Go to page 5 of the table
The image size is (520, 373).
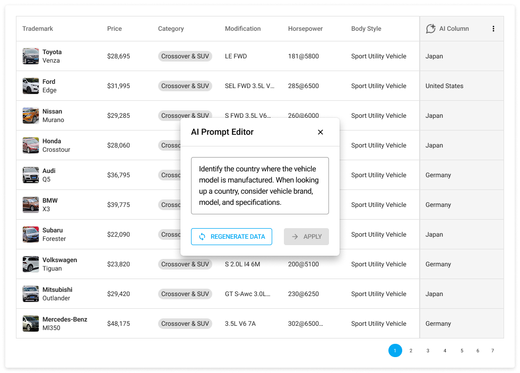click(x=462, y=351)
